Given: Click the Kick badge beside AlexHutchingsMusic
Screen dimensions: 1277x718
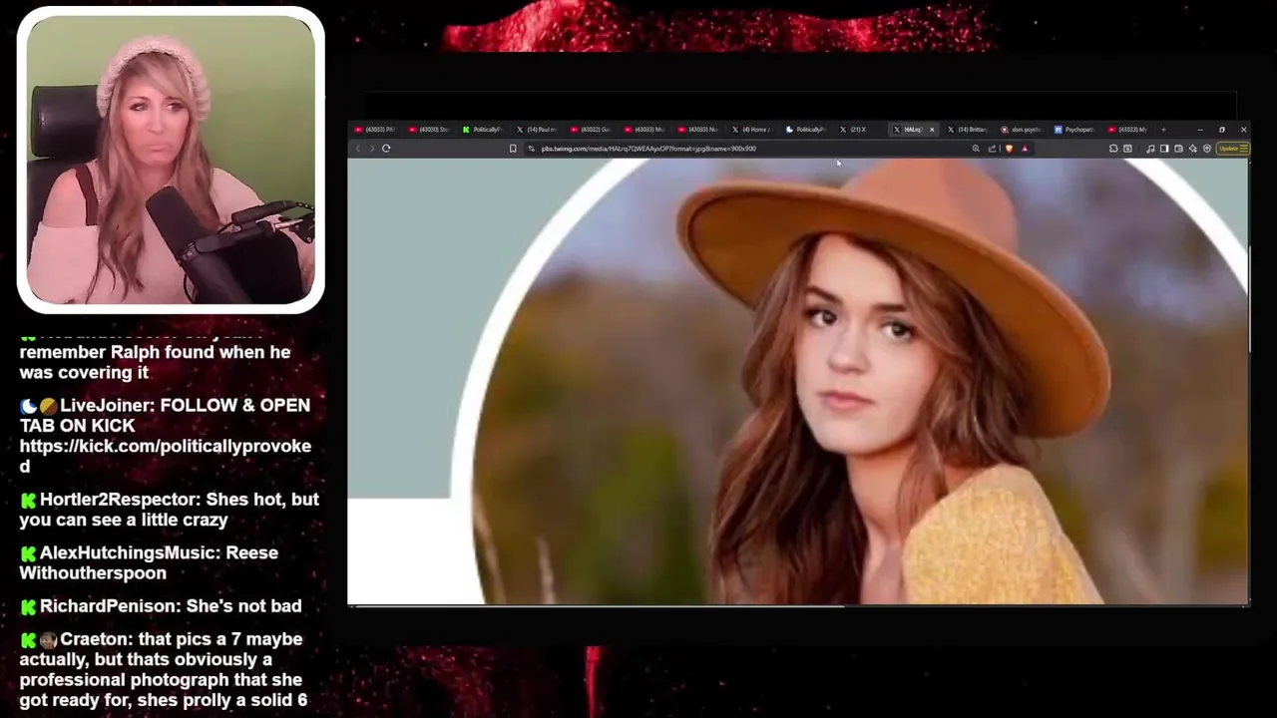Looking at the screenshot, I should coord(28,553).
